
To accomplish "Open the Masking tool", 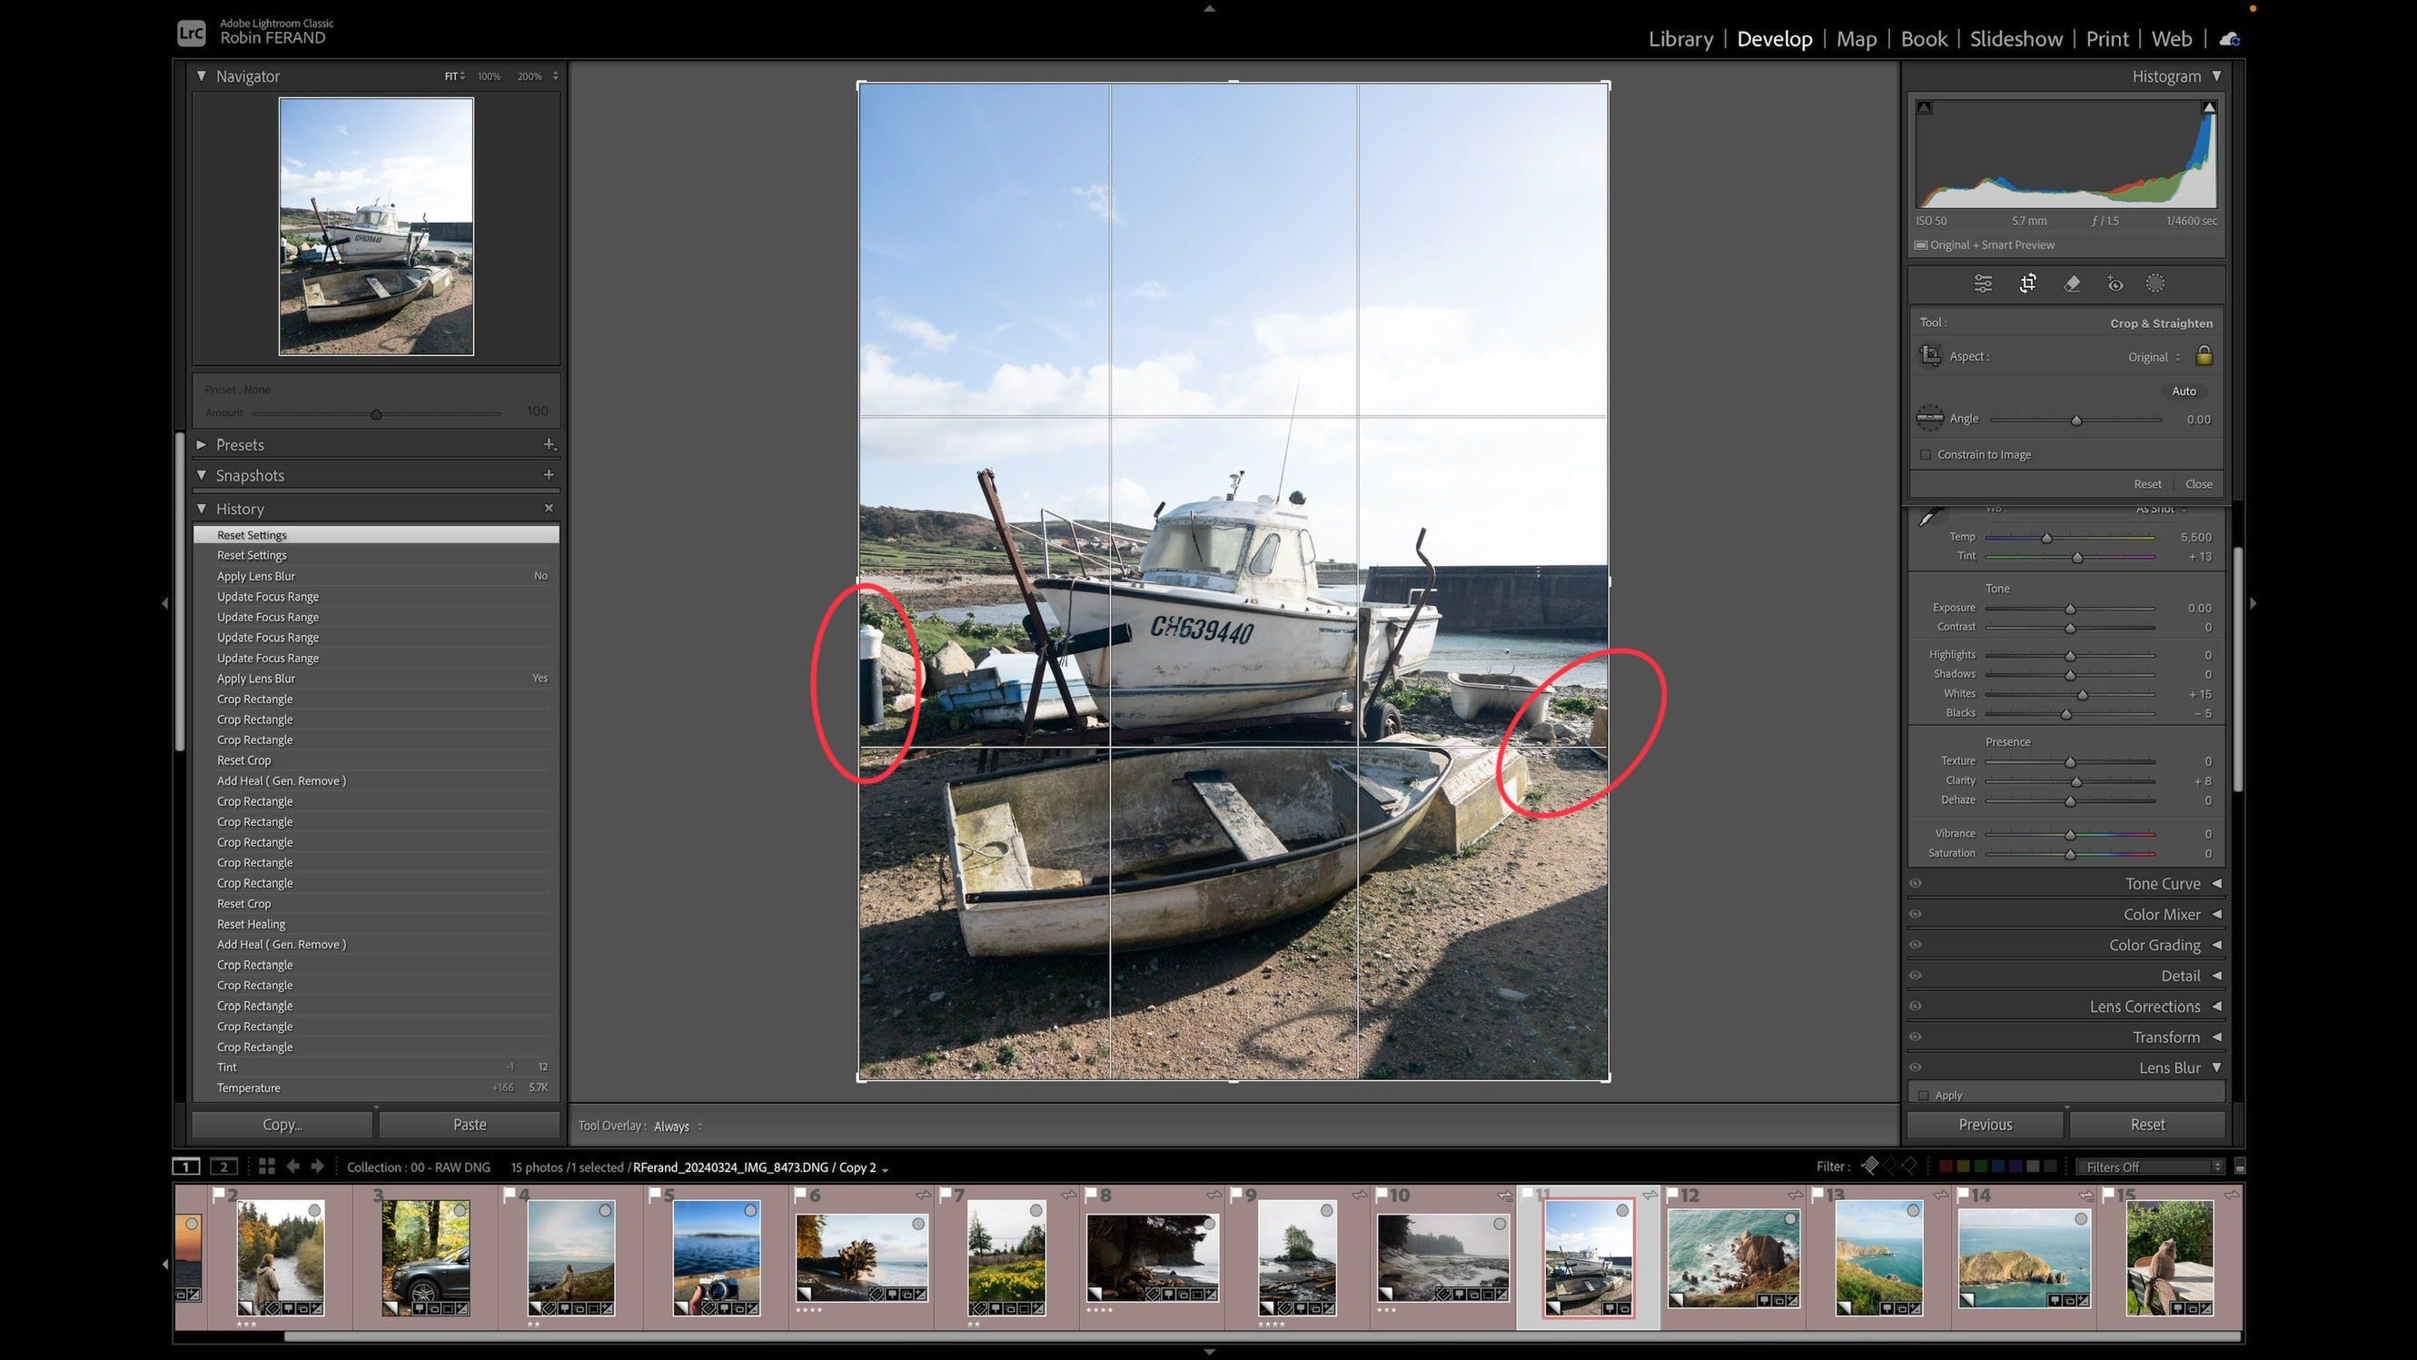I will pyautogui.click(x=2155, y=283).
